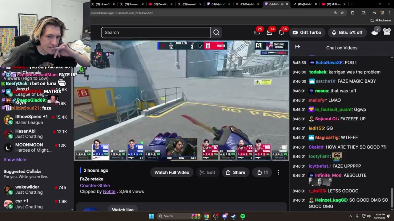Click the Watch live button
The width and height of the screenshot is (394, 221).
[123, 210]
